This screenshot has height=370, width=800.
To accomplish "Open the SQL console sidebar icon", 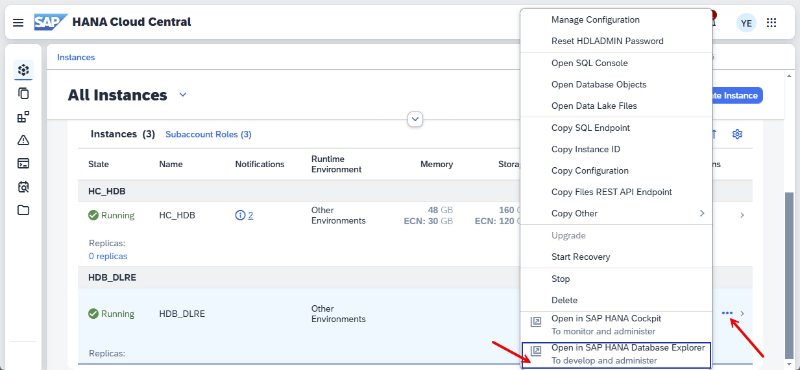I will click(23, 163).
